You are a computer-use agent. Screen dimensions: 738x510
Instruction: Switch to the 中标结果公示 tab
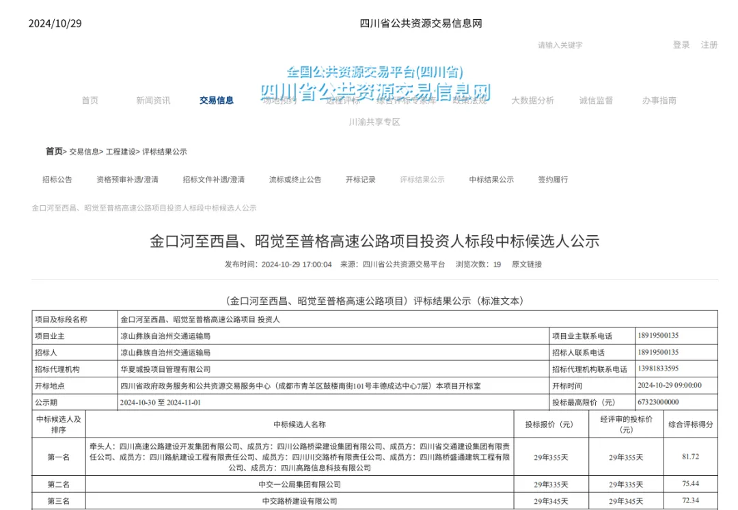(491, 179)
